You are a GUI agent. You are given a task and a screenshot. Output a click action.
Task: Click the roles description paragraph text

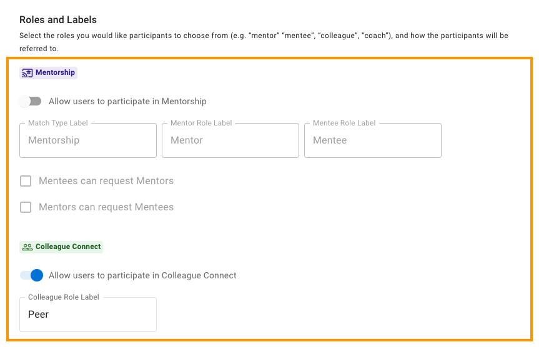264,42
